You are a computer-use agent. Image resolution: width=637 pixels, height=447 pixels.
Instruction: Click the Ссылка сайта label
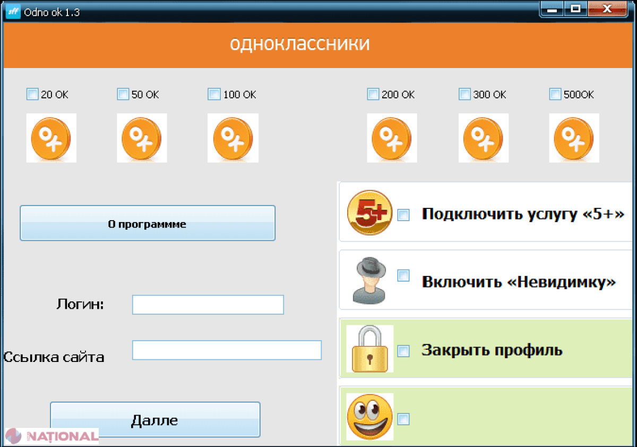(x=54, y=357)
